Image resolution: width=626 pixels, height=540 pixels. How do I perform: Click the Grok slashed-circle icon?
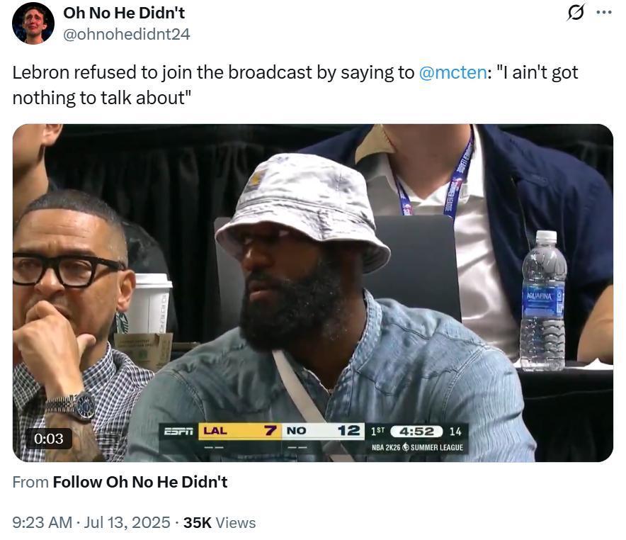[x=576, y=12]
